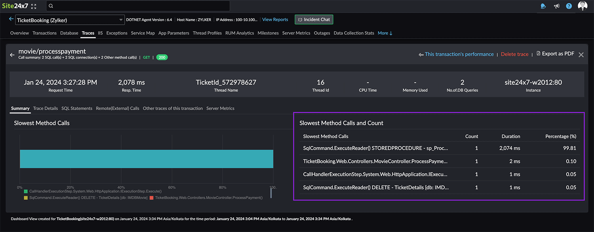Click the search magnifier in the top bar
The height and width of the screenshot is (232, 594).
[x=51, y=6]
